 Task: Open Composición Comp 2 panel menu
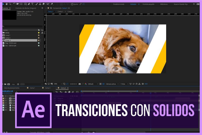pos(69,8)
